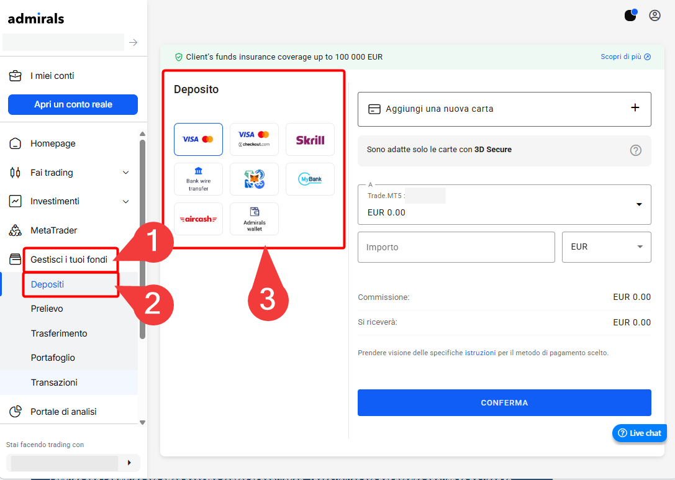The width and height of the screenshot is (675, 480).
Task: Open the user profile icon
Action: pyautogui.click(x=655, y=16)
